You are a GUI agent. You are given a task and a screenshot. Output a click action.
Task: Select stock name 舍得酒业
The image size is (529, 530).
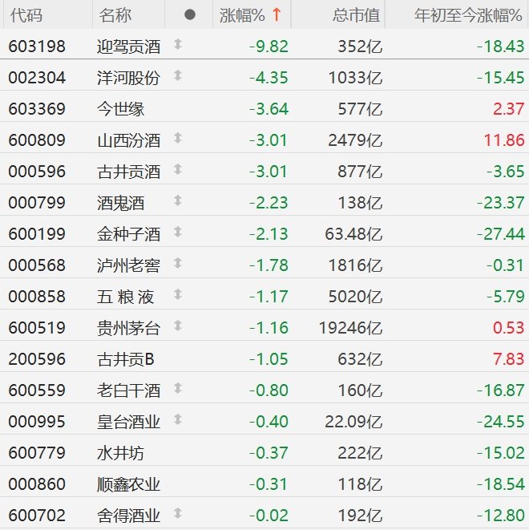pyautogui.click(x=128, y=516)
